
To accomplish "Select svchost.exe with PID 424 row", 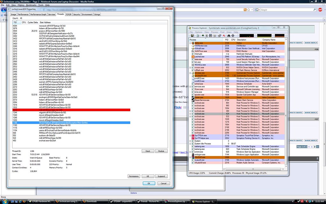I will tap(237, 114).
